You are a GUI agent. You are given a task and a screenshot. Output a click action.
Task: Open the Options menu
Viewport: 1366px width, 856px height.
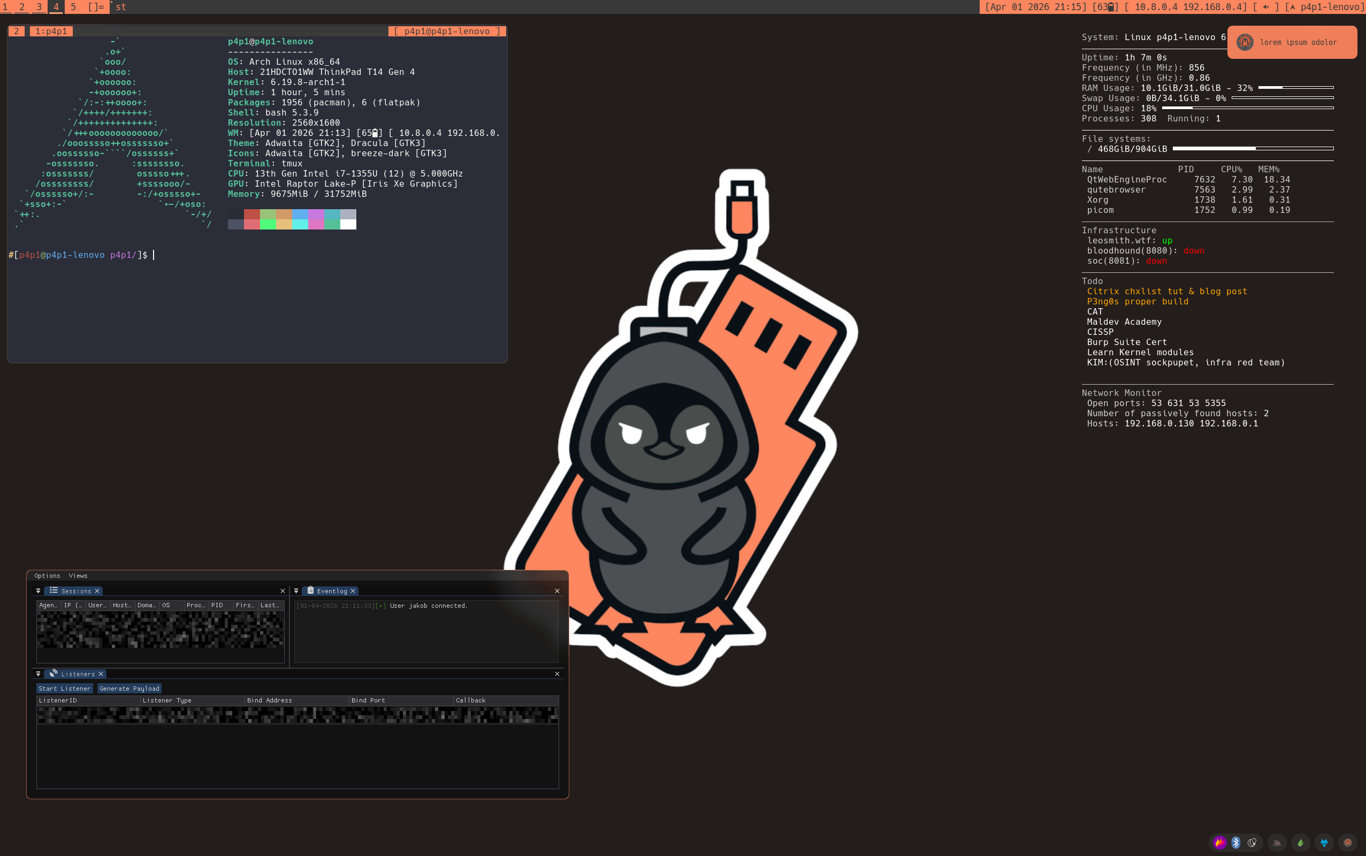pyautogui.click(x=47, y=576)
